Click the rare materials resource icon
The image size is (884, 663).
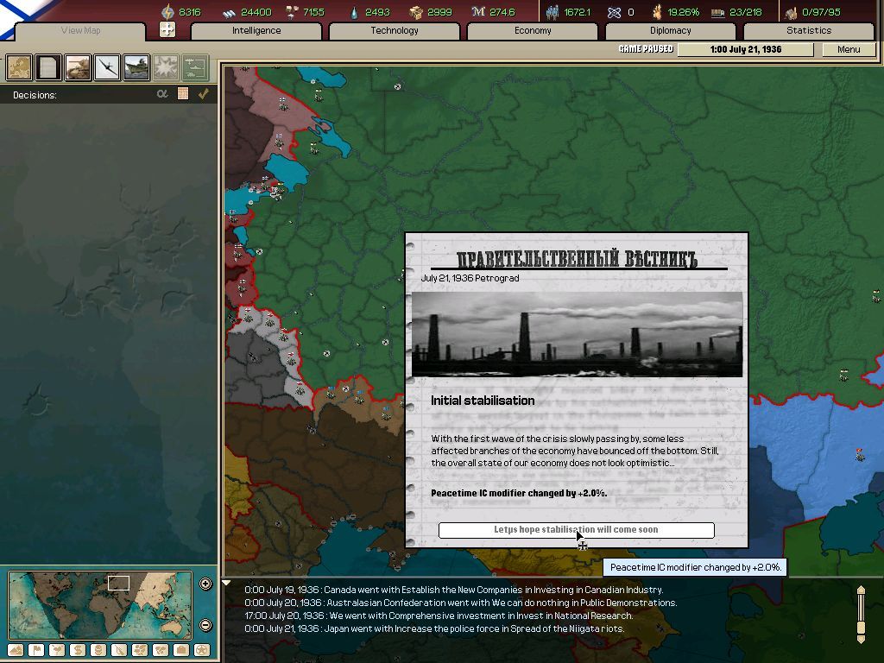click(x=292, y=11)
